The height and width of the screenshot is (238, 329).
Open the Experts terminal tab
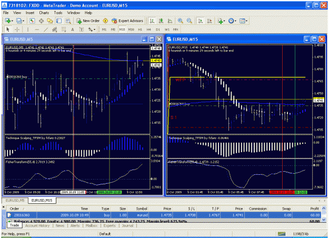(109, 225)
